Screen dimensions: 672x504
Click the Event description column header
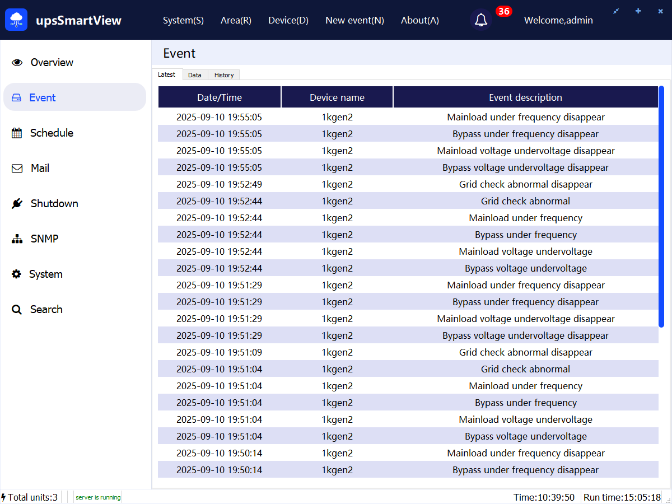point(525,97)
